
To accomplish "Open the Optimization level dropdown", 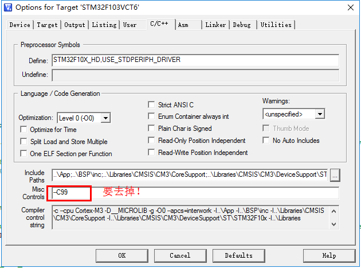I will click(105, 118).
